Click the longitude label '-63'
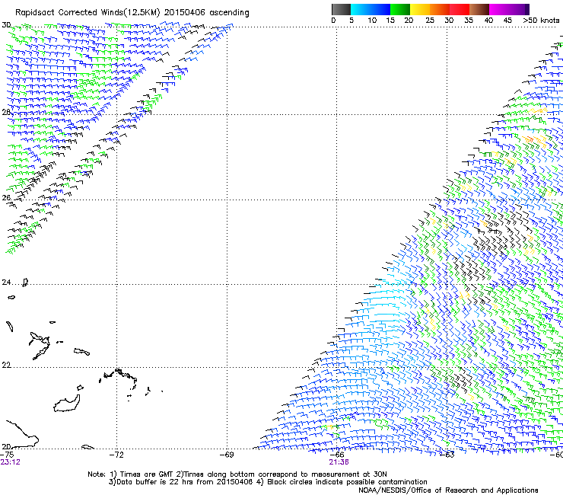563x495 pixels. [447, 455]
